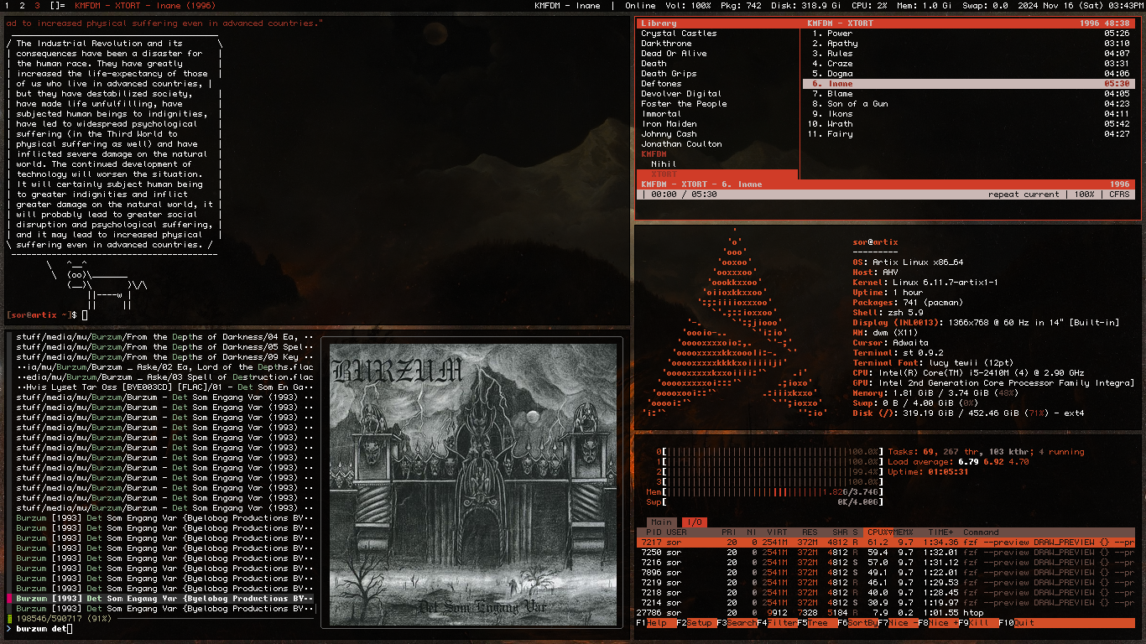This screenshot has width=1146, height=644.
Task: Sort htop by the RES column header
Action: (810, 532)
